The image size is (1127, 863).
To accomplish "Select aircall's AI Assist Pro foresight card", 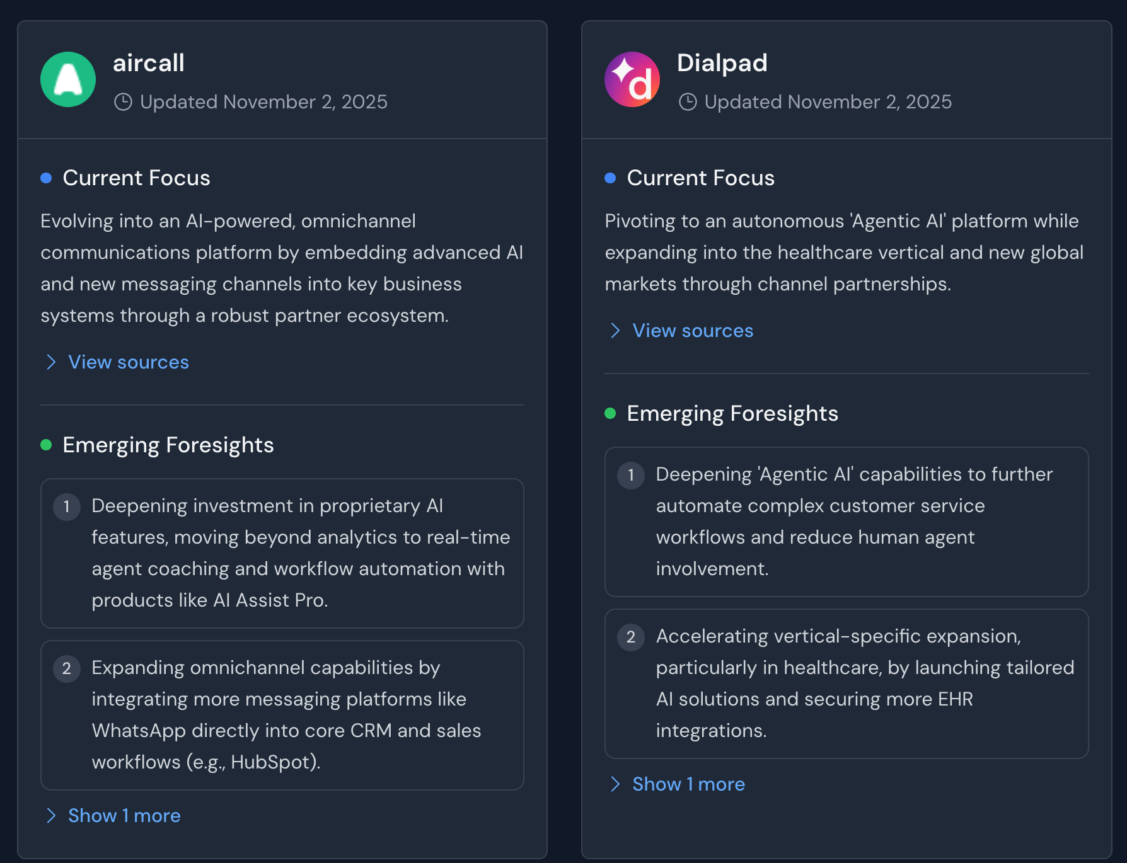I will 282,553.
